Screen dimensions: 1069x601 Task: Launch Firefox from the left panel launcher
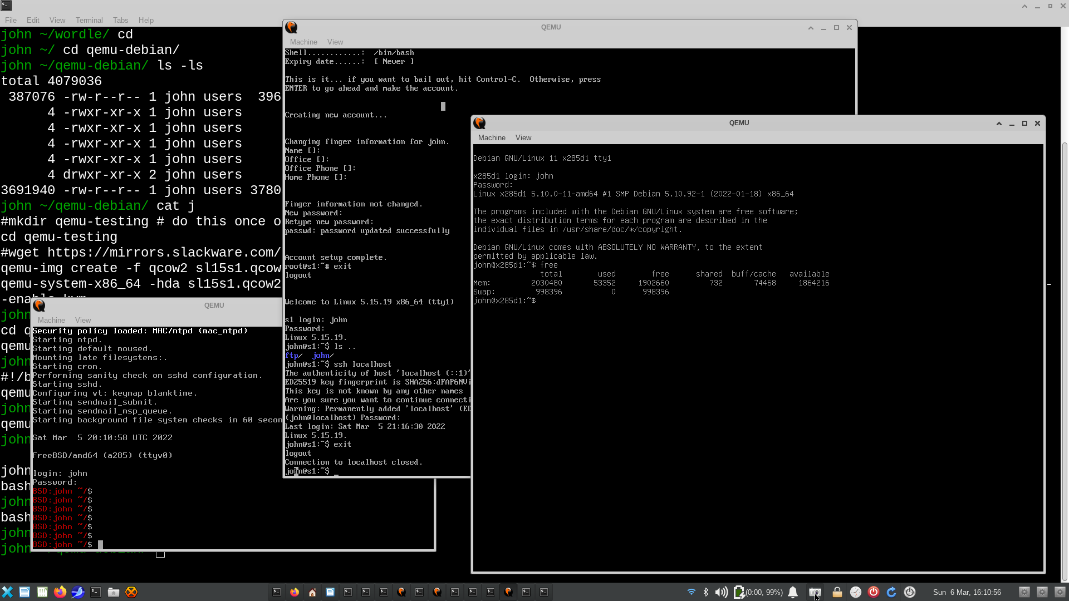[x=60, y=592]
